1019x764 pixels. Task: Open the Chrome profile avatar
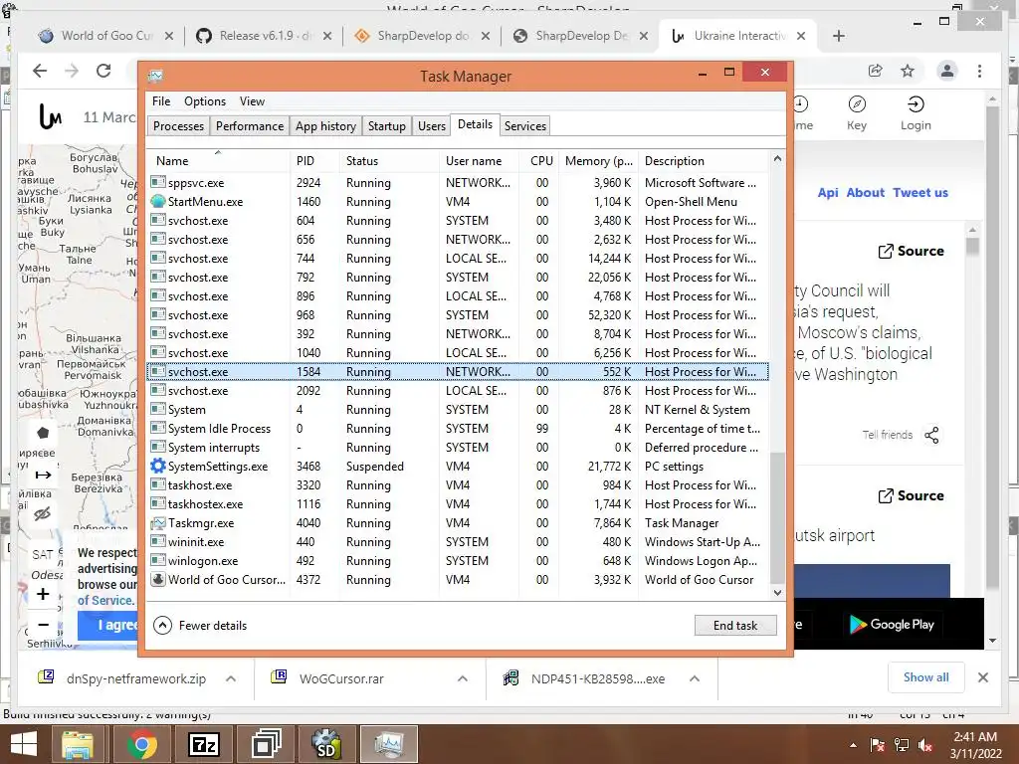[x=947, y=71]
